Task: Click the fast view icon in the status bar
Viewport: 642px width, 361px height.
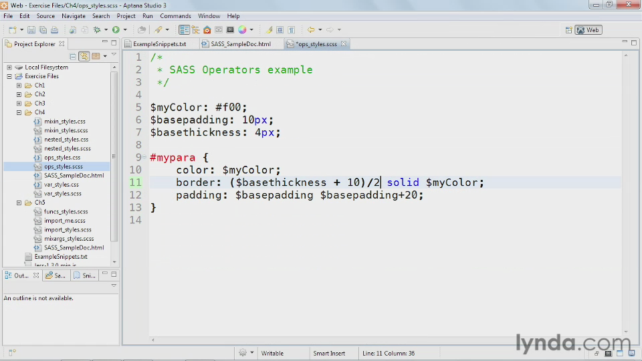Action: tap(12, 352)
